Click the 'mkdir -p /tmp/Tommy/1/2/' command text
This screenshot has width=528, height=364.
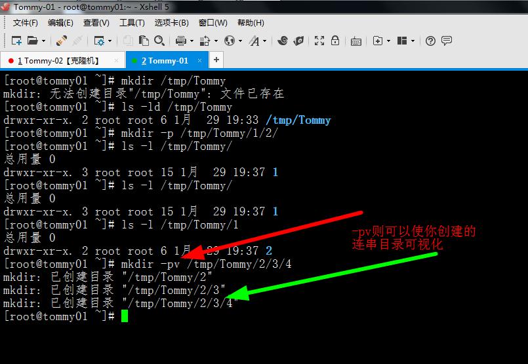pos(199,133)
